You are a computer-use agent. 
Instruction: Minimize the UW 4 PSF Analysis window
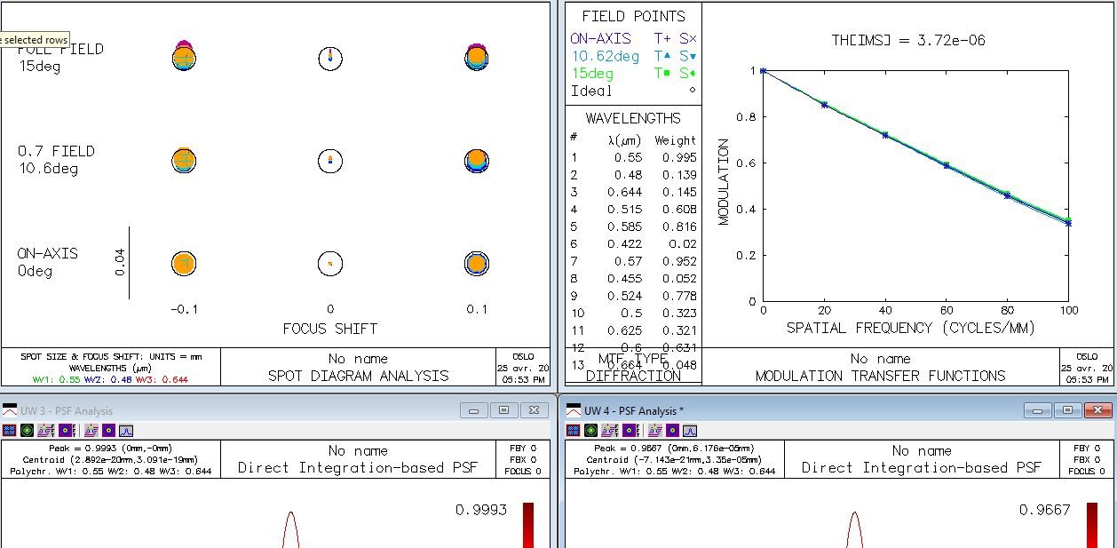(1037, 410)
